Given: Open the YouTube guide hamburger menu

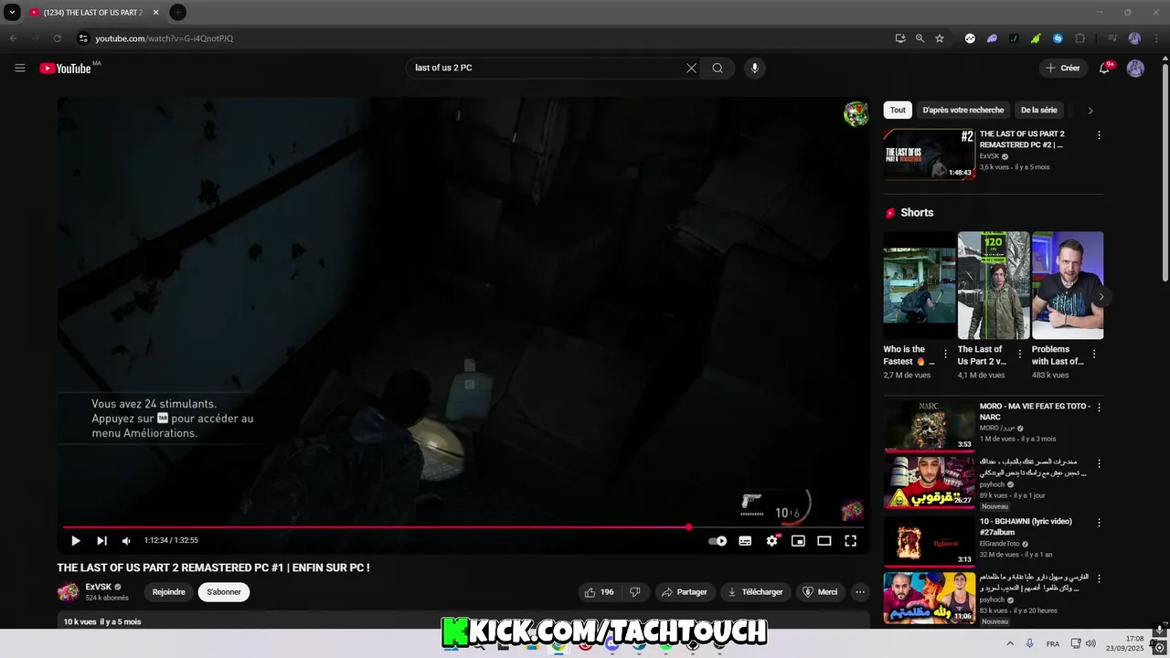Looking at the screenshot, I should pos(20,68).
